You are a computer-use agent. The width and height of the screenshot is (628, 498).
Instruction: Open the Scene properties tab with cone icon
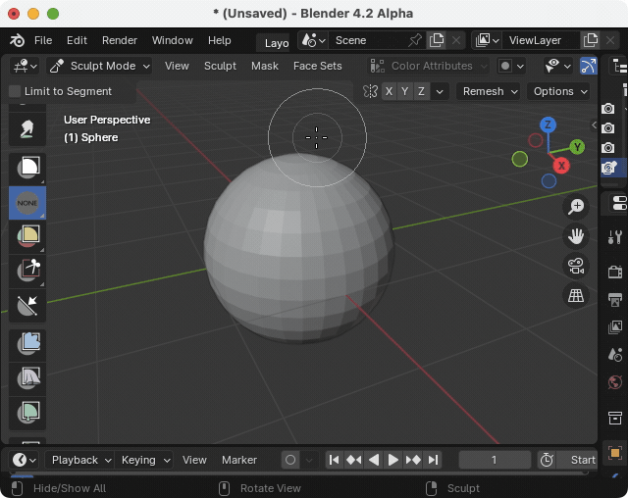(x=615, y=355)
